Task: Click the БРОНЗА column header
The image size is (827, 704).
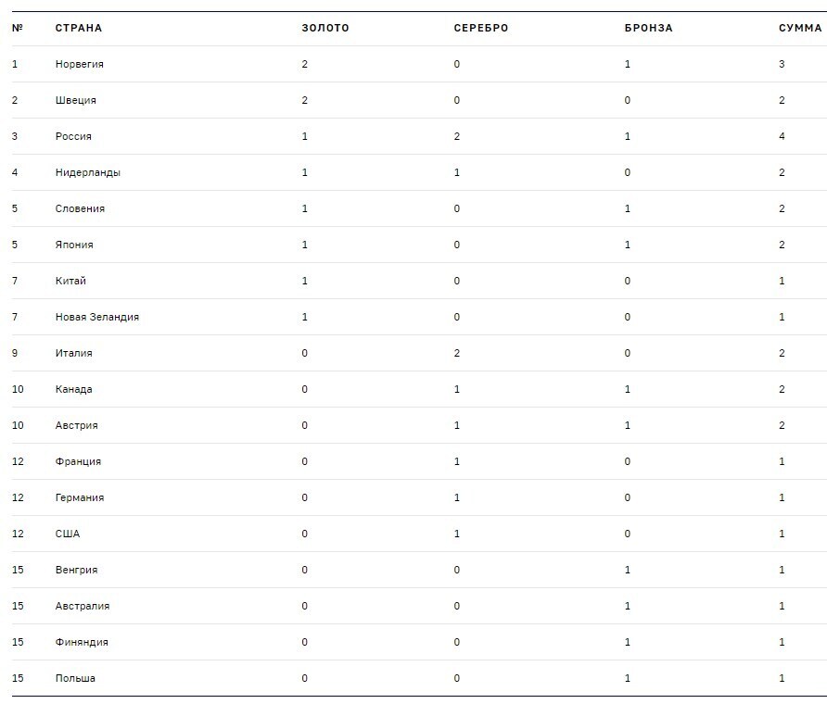Action: click(649, 28)
